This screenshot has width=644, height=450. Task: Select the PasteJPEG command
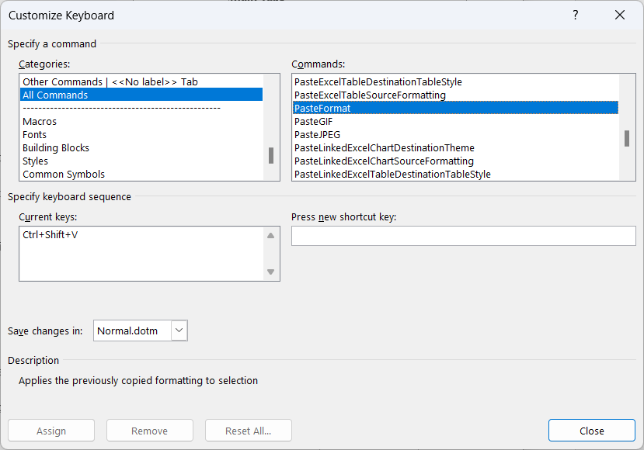point(318,135)
